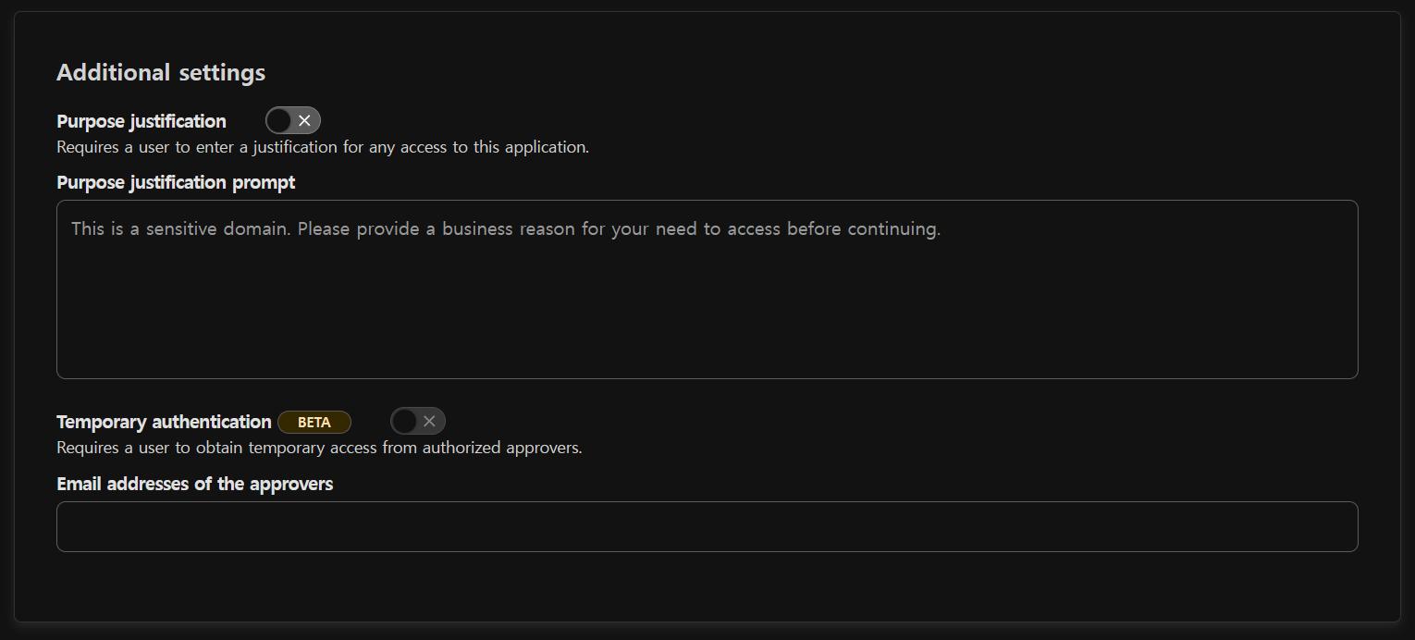Image resolution: width=1415 pixels, height=640 pixels.
Task: Click the Purpose justification toggle knob
Action: [279, 121]
